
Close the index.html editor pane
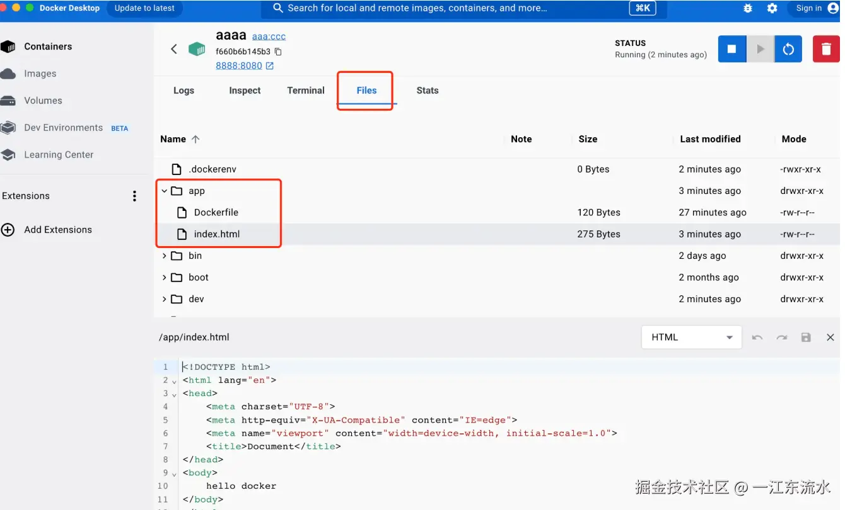click(x=830, y=337)
